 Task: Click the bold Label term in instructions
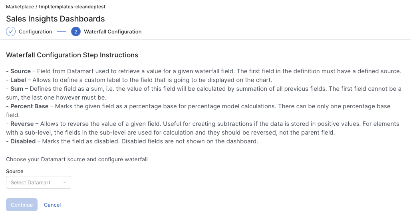(18, 80)
